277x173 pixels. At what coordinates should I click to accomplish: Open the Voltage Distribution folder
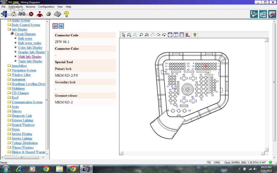pos(25,143)
